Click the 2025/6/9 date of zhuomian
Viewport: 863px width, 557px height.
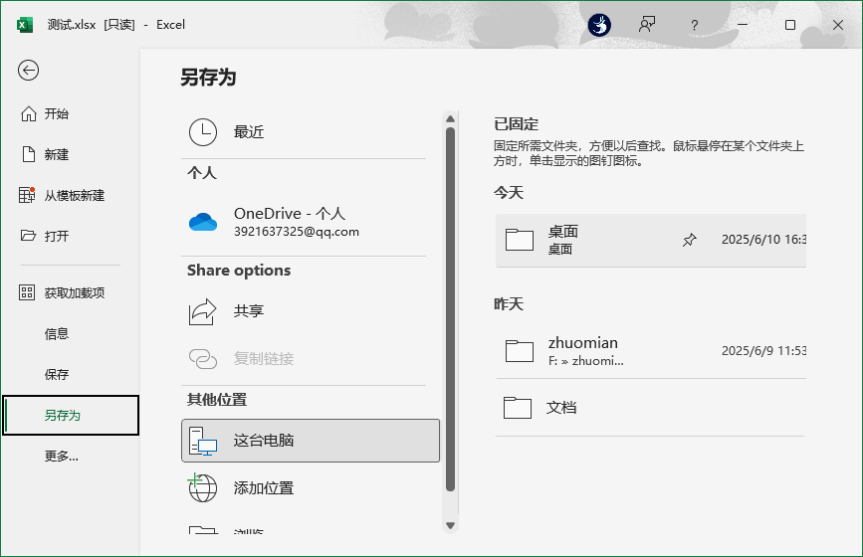coord(763,351)
